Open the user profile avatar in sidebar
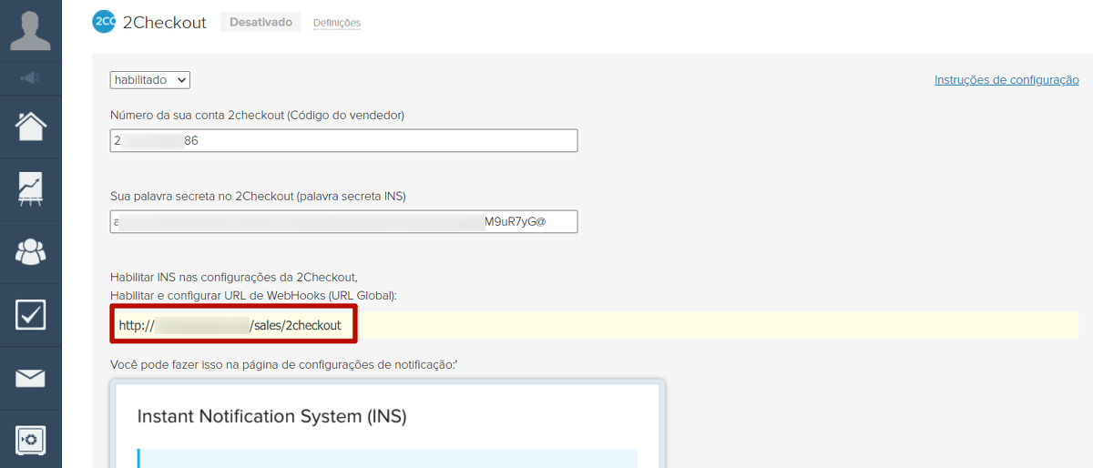Screen dimensions: 1093x468 click(30, 30)
